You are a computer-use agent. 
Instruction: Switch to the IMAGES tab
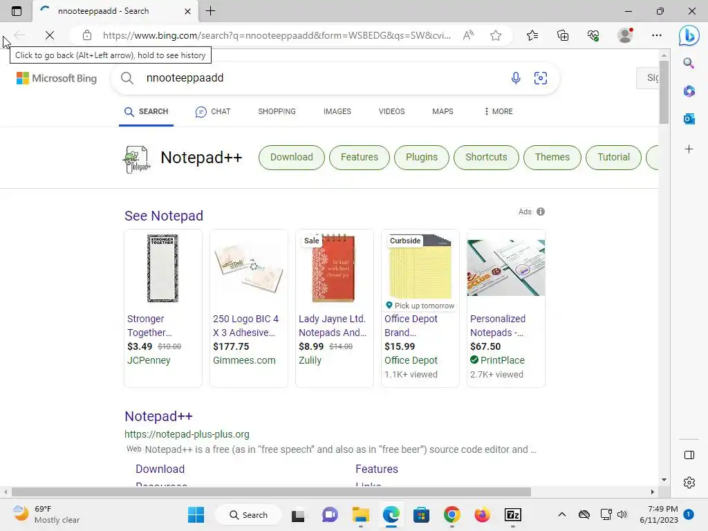click(x=337, y=111)
